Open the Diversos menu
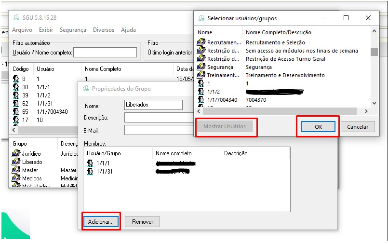This screenshot has width=388, height=244. pyautogui.click(x=104, y=30)
